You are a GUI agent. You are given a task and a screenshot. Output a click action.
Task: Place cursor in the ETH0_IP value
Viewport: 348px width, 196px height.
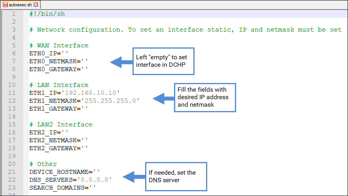pos(65,53)
